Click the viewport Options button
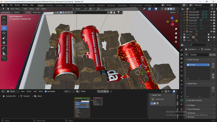The height and width of the screenshot is (122, 217). pos(174,13)
